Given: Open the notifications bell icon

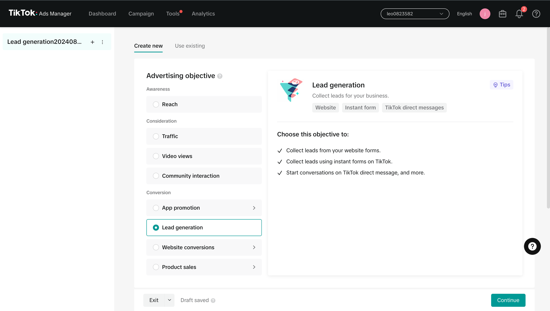Looking at the screenshot, I should click(x=519, y=14).
